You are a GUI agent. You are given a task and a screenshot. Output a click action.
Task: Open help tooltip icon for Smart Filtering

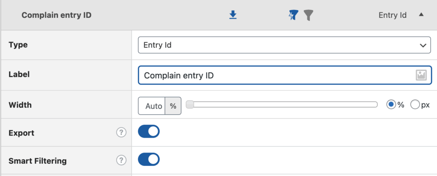[x=121, y=161]
